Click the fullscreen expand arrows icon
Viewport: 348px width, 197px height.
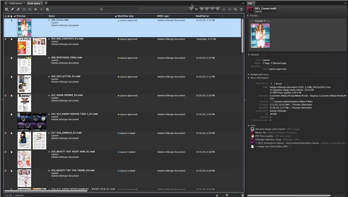point(218,9)
